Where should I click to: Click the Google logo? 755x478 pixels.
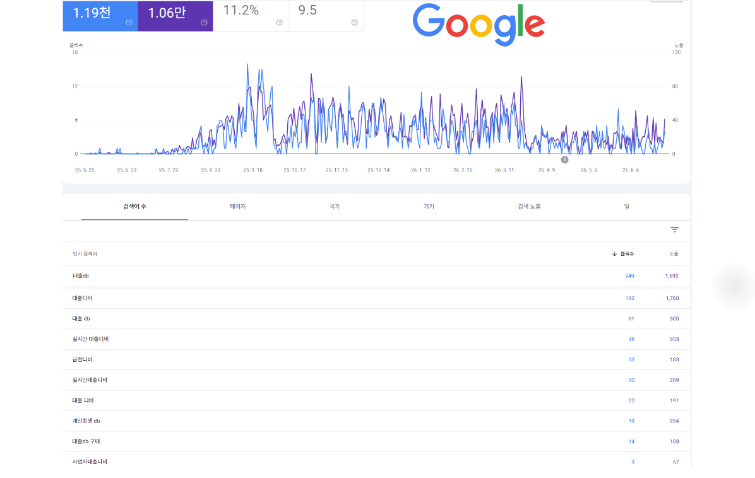point(479,24)
